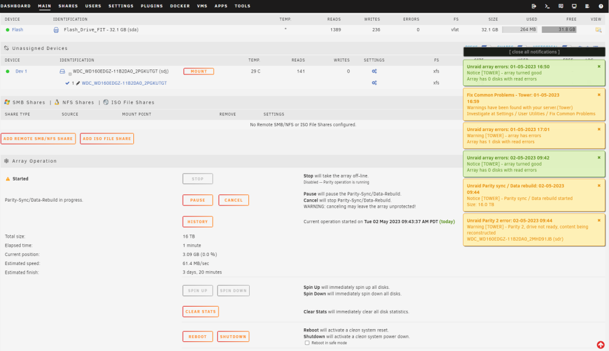Dismiss the Unraid Parity 2 error notification
Viewport: 609px width, 351px height.
599,221
